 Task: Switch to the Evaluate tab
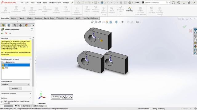(38, 18)
